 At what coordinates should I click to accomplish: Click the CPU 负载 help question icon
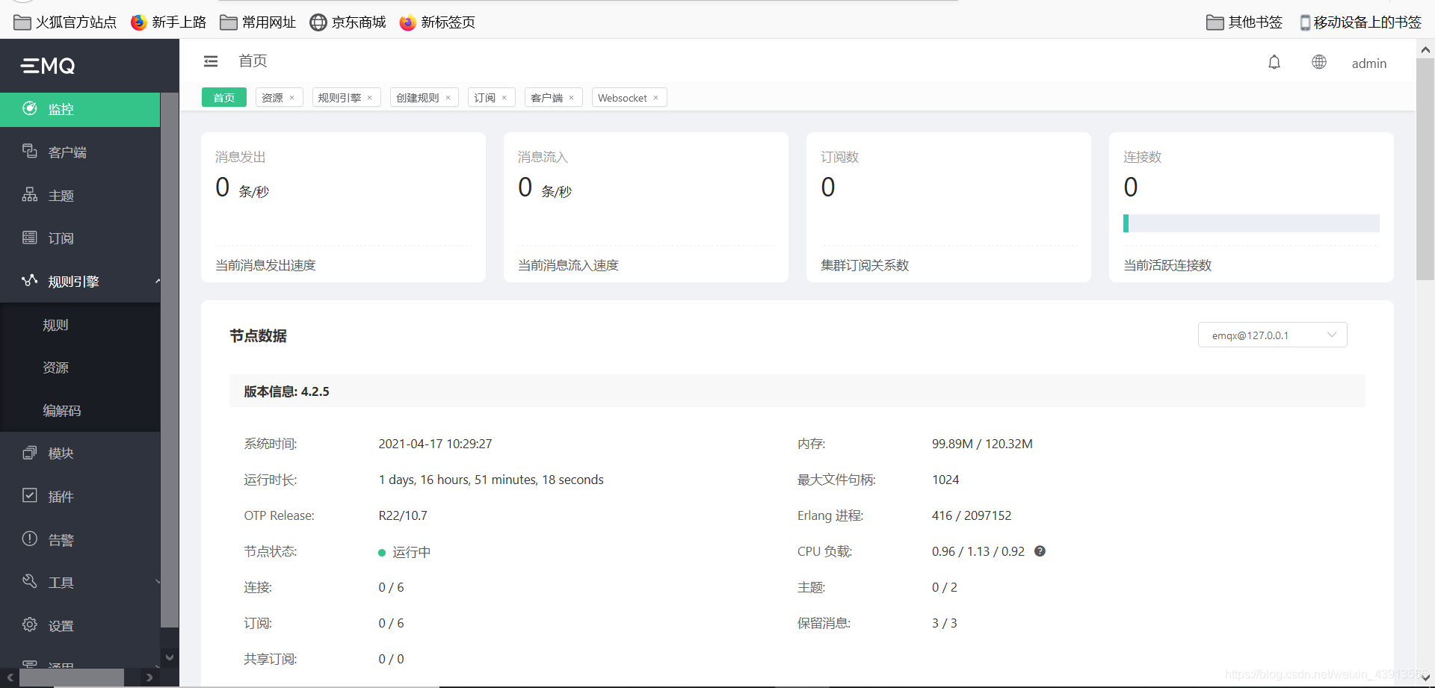tap(1040, 551)
